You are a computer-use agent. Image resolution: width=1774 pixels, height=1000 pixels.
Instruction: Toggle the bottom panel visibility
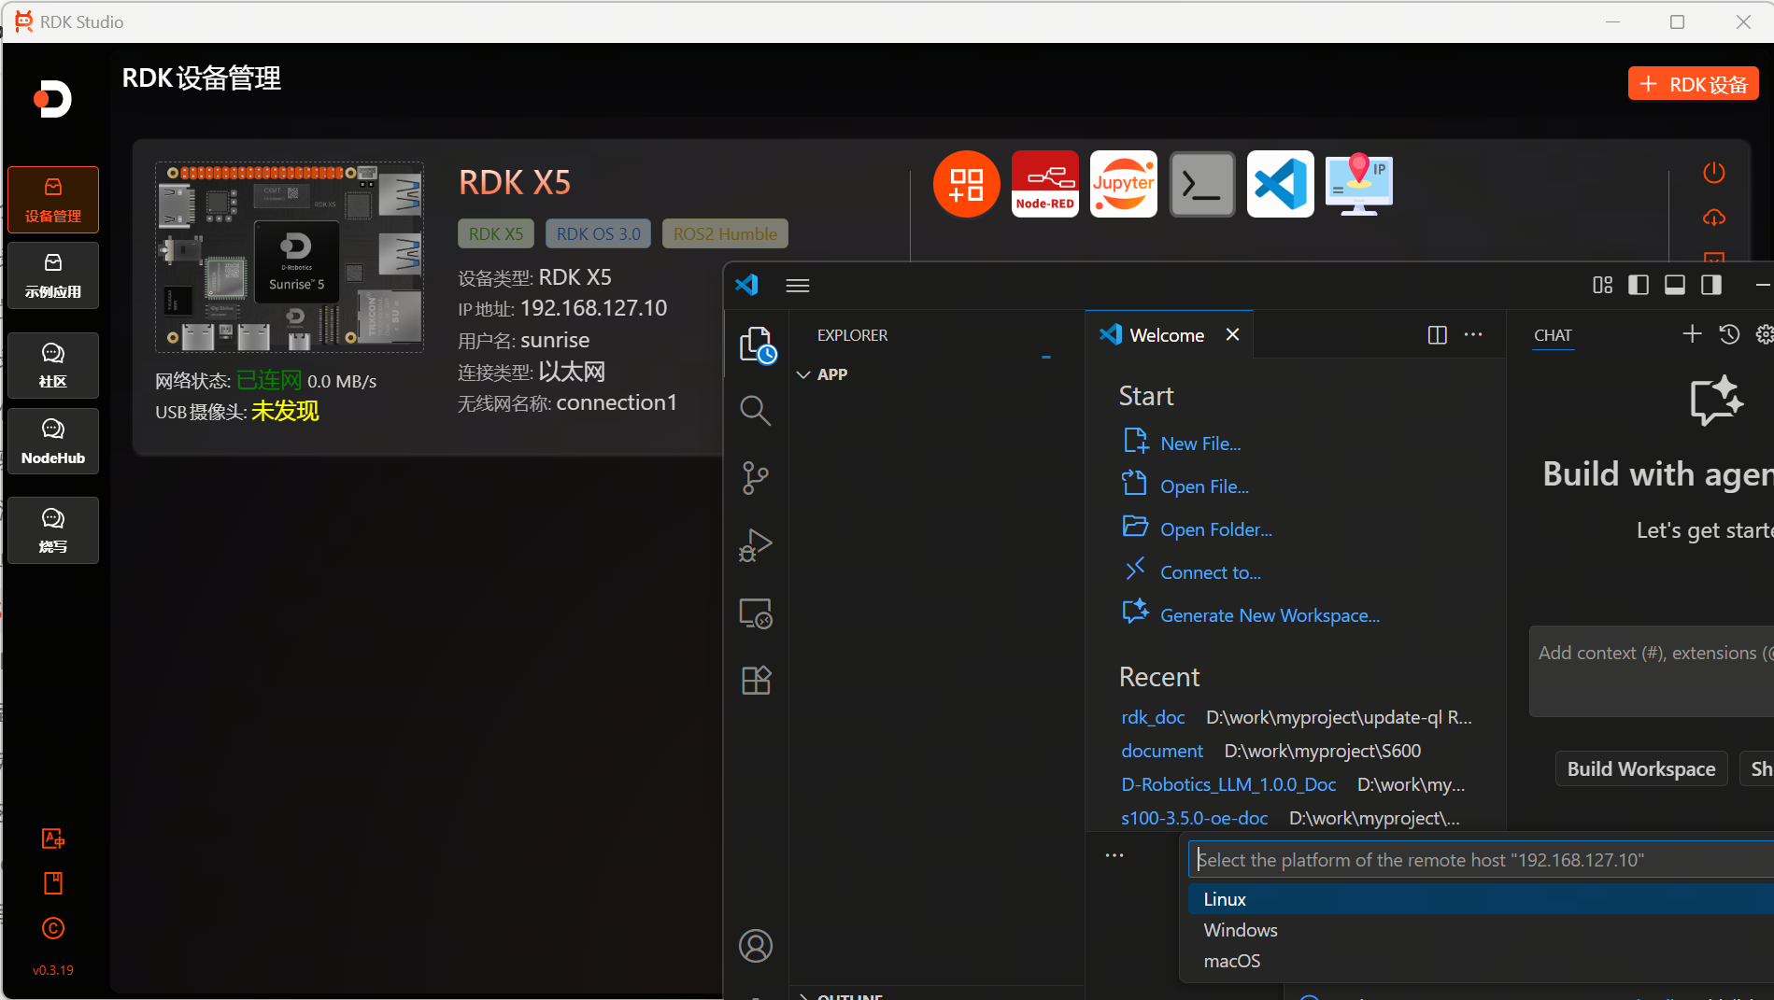1674,285
